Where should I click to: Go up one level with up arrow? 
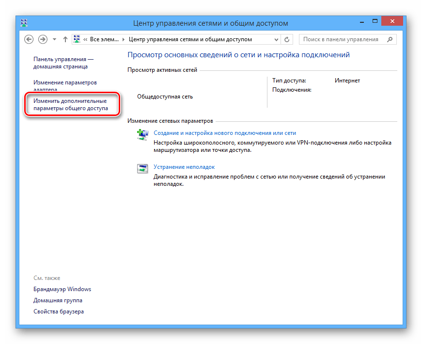(65, 39)
